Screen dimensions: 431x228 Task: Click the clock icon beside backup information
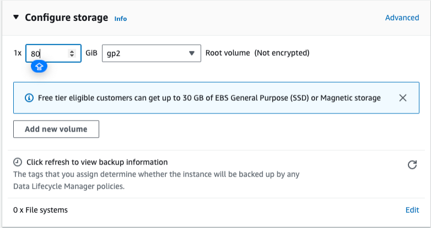click(18, 162)
